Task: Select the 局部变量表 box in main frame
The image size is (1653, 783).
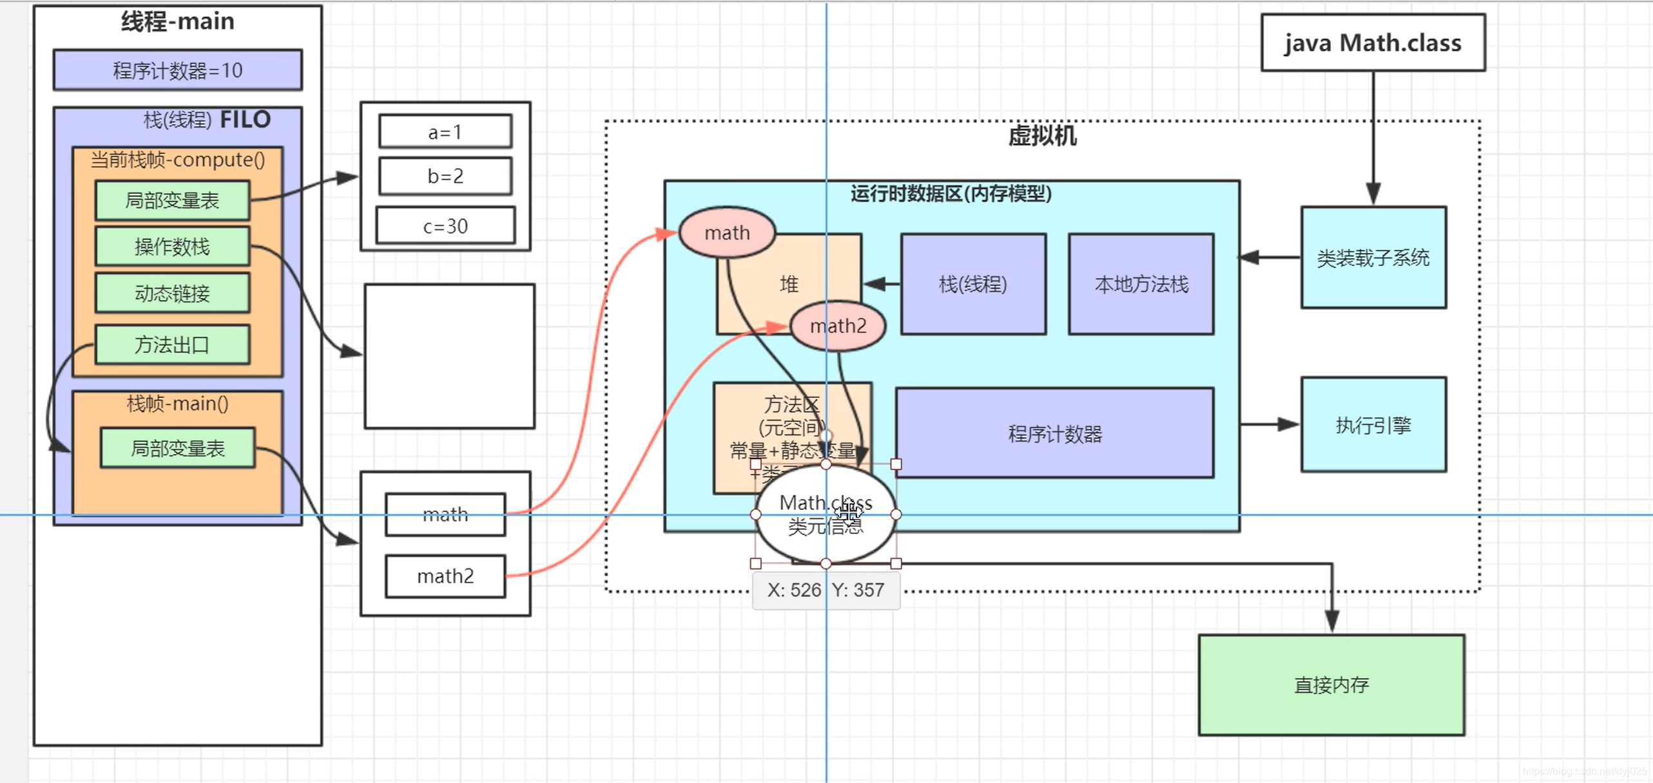Action: [x=178, y=448]
